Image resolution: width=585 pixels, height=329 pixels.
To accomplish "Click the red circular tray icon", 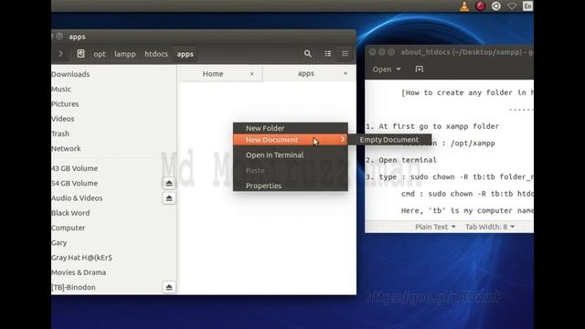I will coord(480,6).
